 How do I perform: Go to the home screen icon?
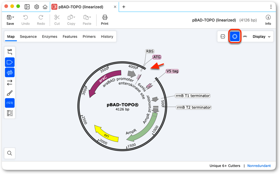(45, 7)
